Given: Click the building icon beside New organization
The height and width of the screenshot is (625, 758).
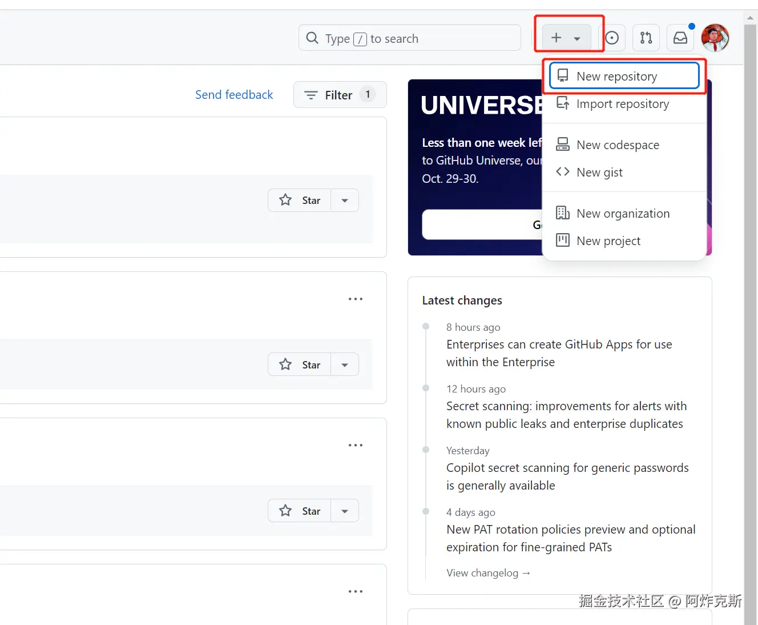Looking at the screenshot, I should click(563, 213).
